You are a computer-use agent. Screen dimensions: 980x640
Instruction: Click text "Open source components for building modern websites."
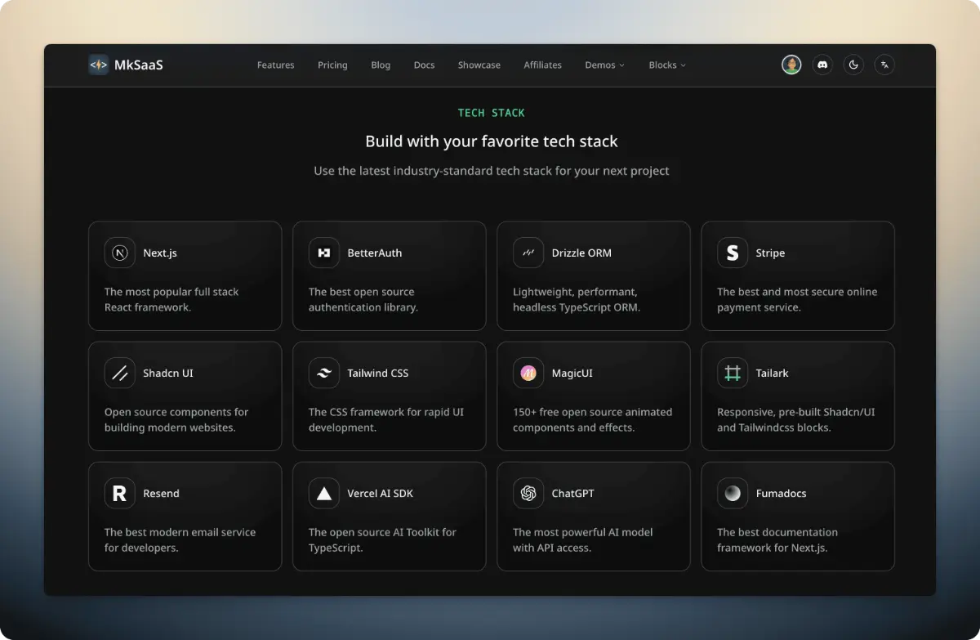(176, 419)
